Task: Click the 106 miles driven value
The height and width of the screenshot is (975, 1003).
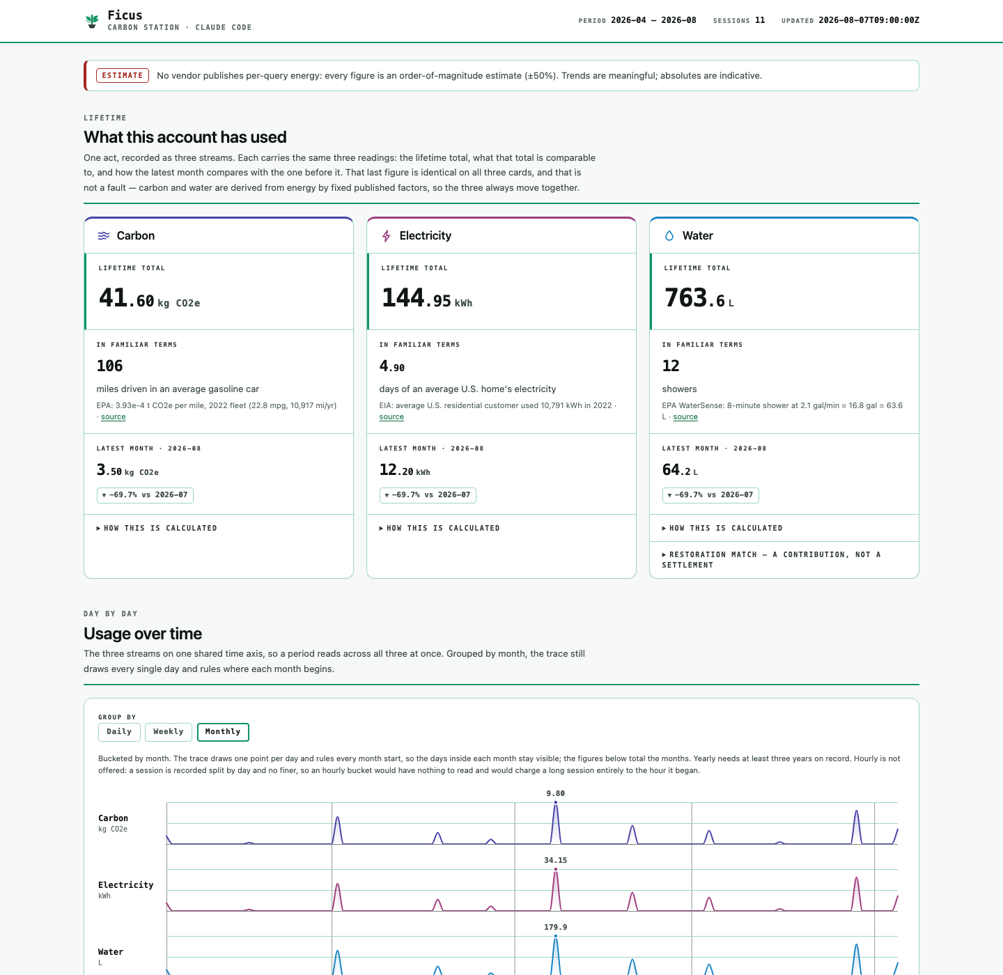Action: coord(109,366)
